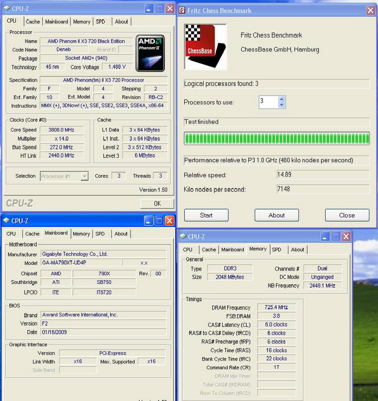Close the Fritz Chess Benchmark window

click(370, 10)
